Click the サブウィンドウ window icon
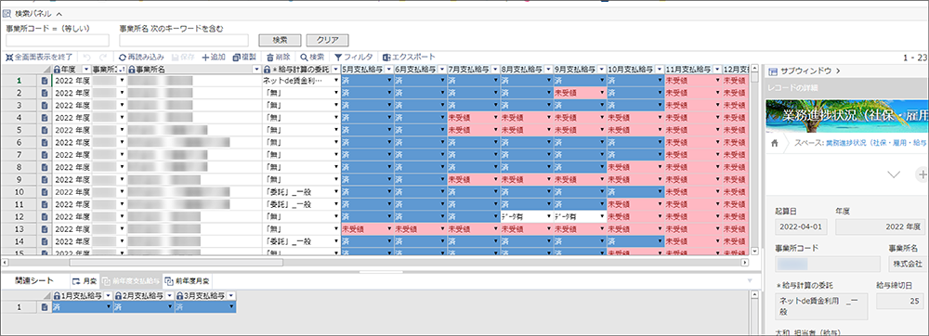This screenshot has width=929, height=336. click(772, 71)
